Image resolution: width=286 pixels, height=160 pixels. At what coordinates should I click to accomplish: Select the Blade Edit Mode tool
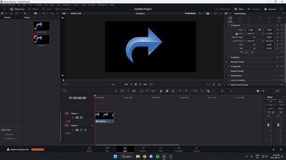tap(134, 91)
